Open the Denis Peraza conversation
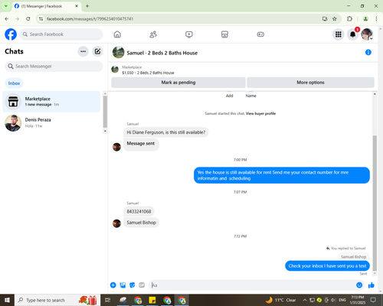This screenshot has height=306, width=383. coord(51,122)
